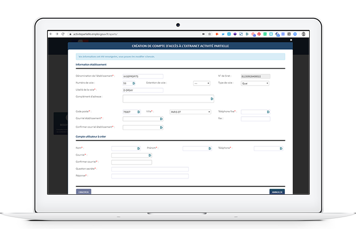Go back using the browser back arrow
Screen dimensions: 356x239
click(x=51, y=34)
